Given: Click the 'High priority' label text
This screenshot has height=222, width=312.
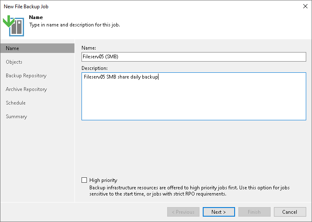Looking at the screenshot, I should (103, 180).
